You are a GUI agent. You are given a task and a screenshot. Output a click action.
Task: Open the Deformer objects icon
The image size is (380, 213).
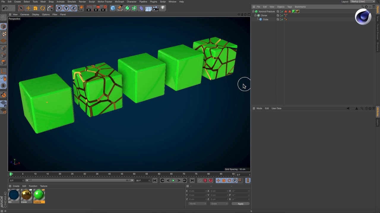coord(141,8)
